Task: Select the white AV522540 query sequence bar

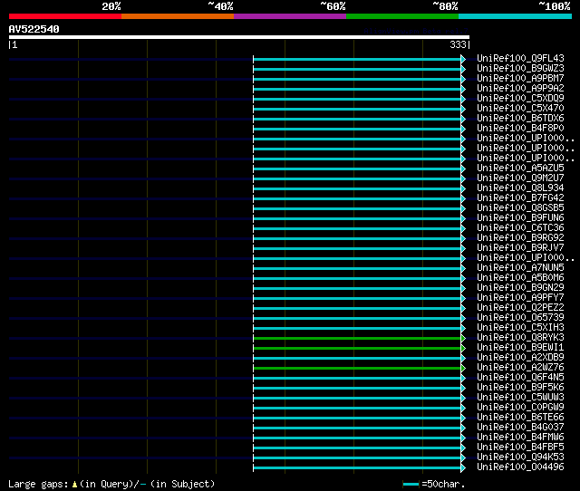Action: tap(239, 37)
